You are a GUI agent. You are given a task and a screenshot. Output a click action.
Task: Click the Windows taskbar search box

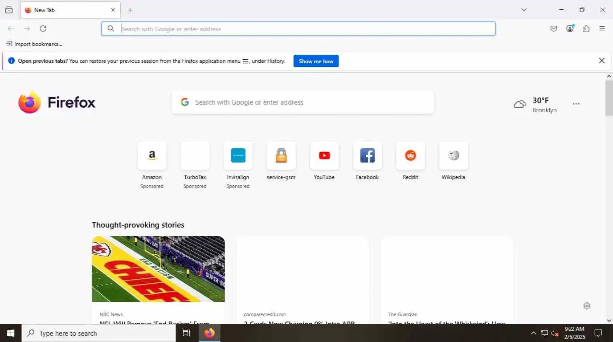point(99,333)
